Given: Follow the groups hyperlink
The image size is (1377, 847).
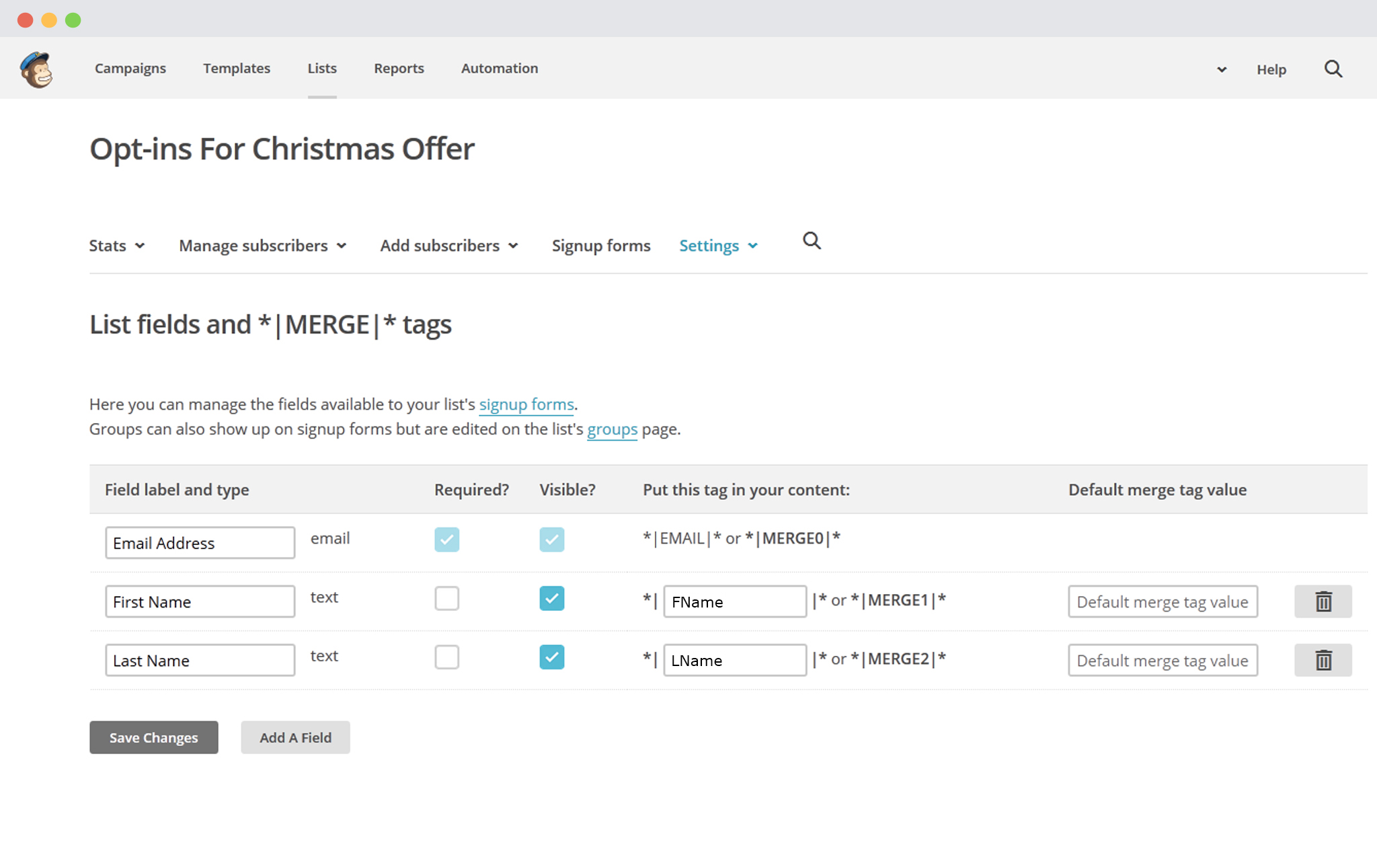Looking at the screenshot, I should click(612, 429).
